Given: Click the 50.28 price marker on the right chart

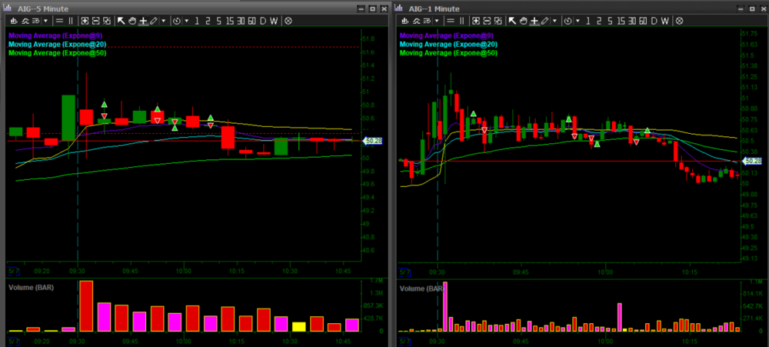Looking at the screenshot, I should click(751, 161).
